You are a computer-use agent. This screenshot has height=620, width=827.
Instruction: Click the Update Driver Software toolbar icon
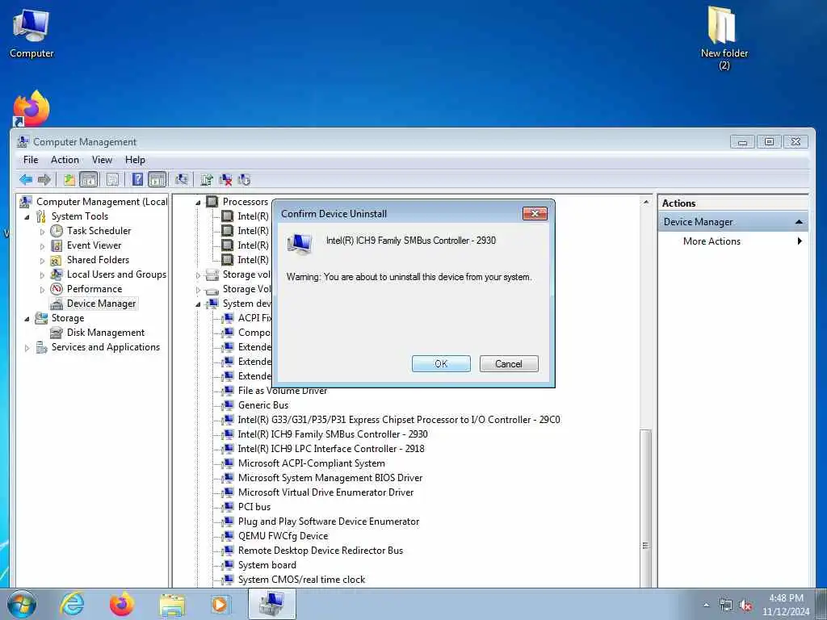tap(206, 180)
